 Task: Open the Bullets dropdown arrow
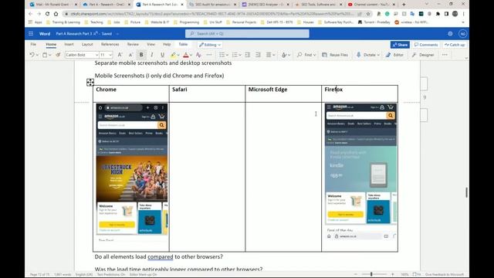click(227, 55)
